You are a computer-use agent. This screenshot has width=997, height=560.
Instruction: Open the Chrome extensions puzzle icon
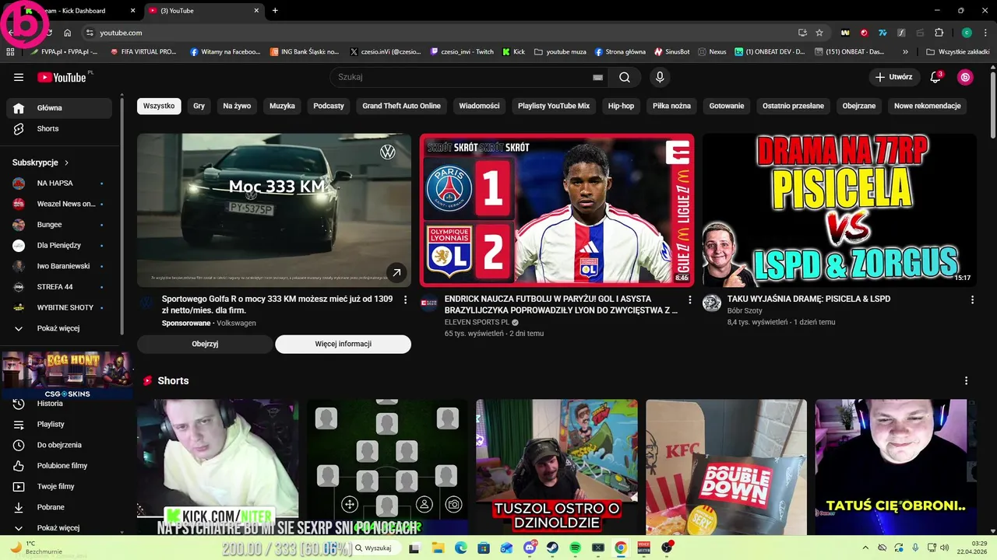pos(939,33)
